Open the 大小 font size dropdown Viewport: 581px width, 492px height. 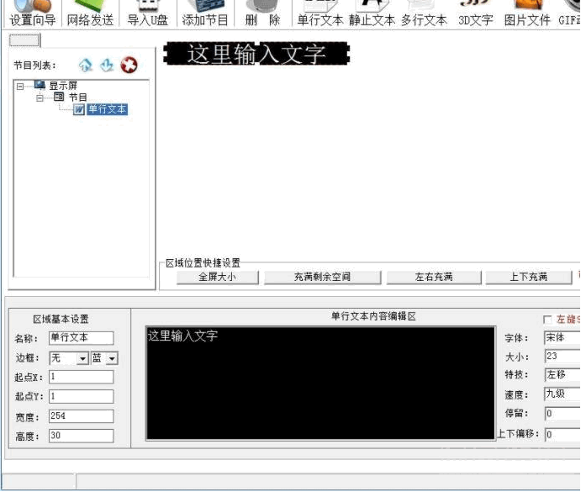click(563, 356)
